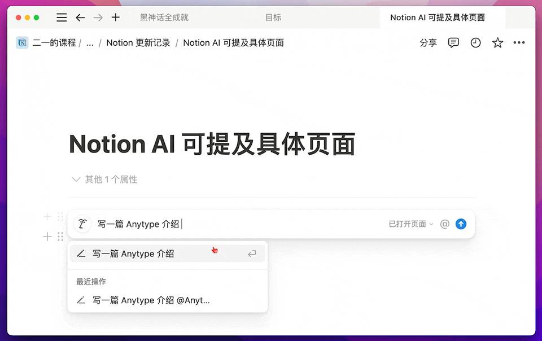Click the 分享 share button
The image size is (542, 341).
pos(428,43)
